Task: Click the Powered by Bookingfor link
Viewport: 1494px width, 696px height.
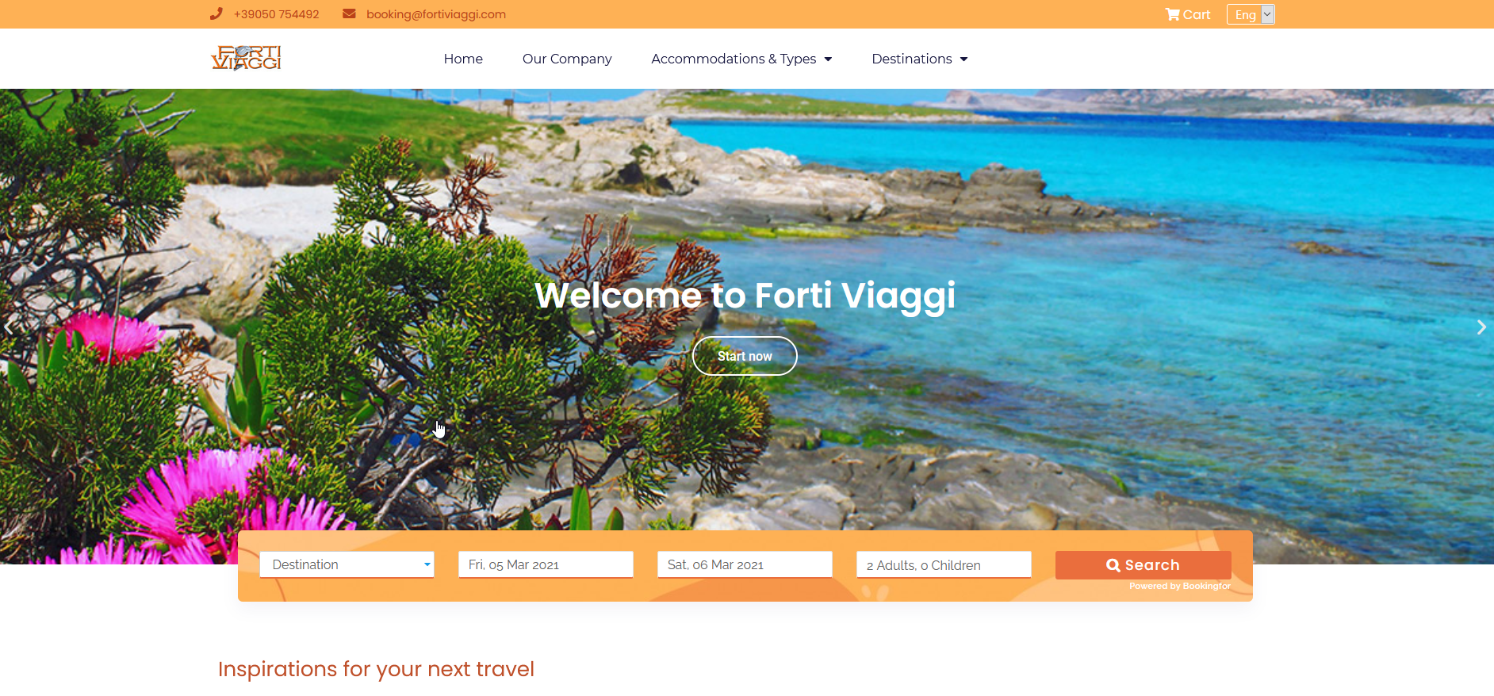Action: [x=1180, y=586]
